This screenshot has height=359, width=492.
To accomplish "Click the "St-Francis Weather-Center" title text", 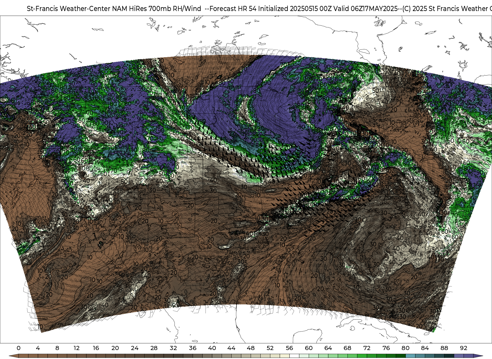I will click(x=69, y=9).
